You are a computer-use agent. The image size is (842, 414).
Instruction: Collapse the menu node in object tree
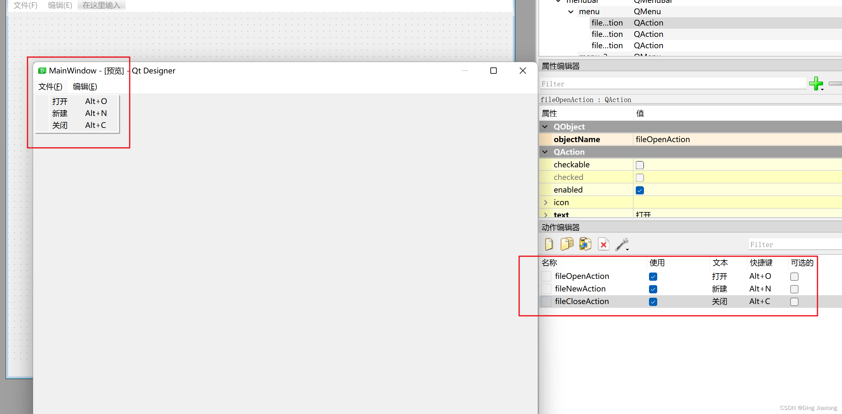(x=571, y=12)
